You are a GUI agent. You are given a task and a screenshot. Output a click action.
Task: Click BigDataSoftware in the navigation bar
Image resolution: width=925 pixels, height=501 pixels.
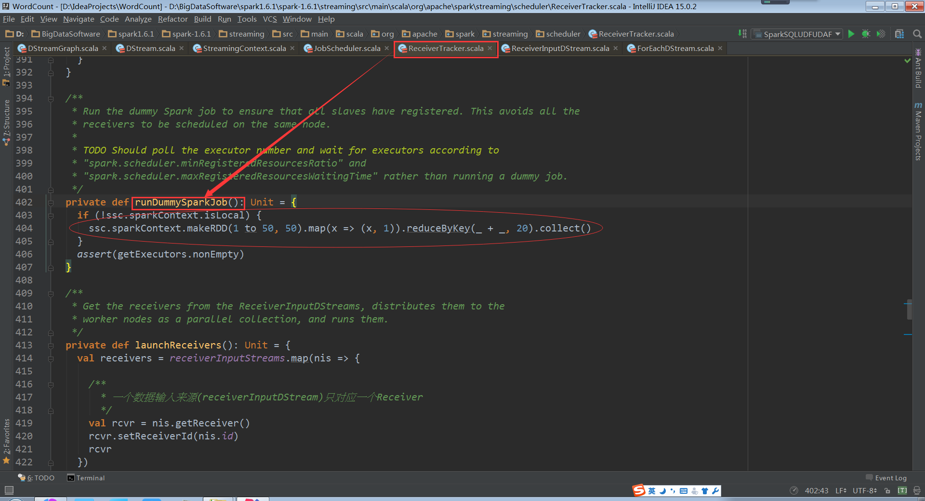point(66,34)
